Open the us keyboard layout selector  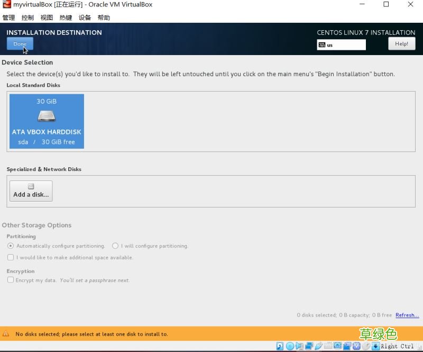click(341, 44)
